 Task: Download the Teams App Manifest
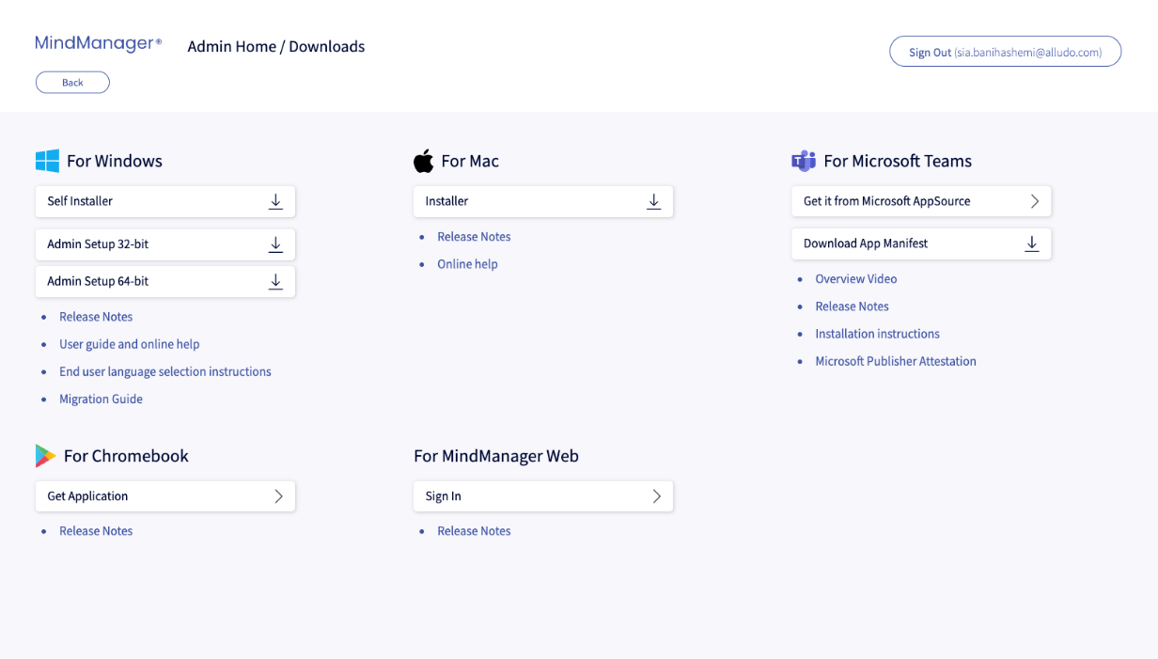(x=921, y=243)
